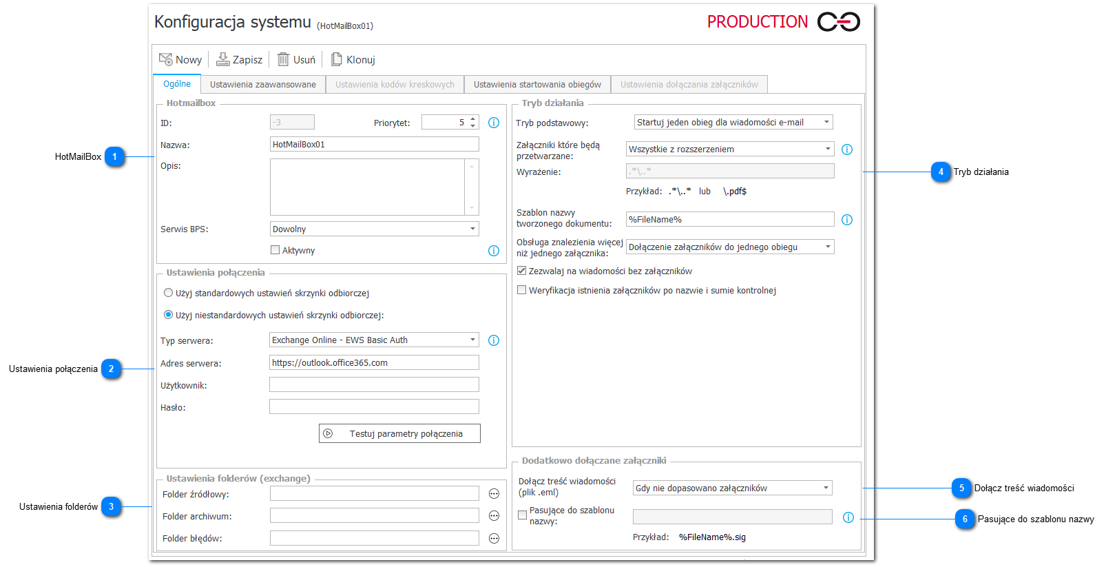The height and width of the screenshot is (567, 1106).
Task: Select Użyj niestandardowych ustawień skrzynki odbiorczej
Action: 168,316
